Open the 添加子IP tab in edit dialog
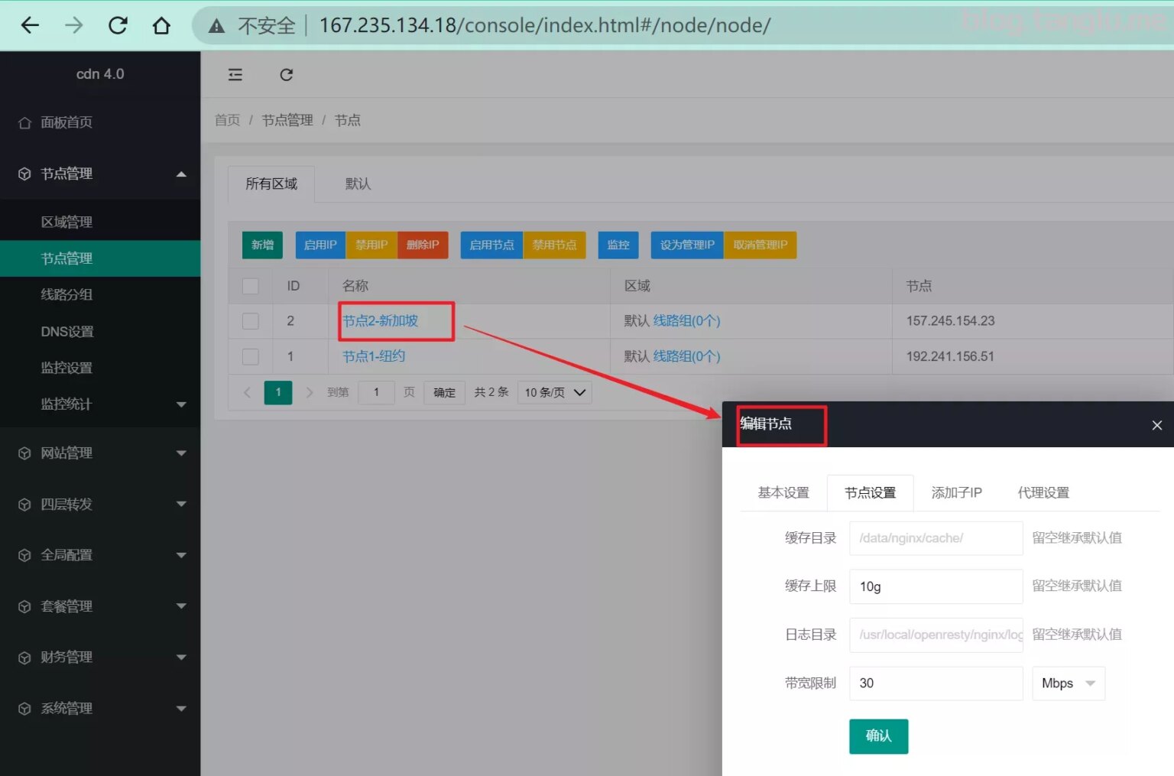Screen dimensions: 1174x776 pyautogui.click(x=956, y=492)
